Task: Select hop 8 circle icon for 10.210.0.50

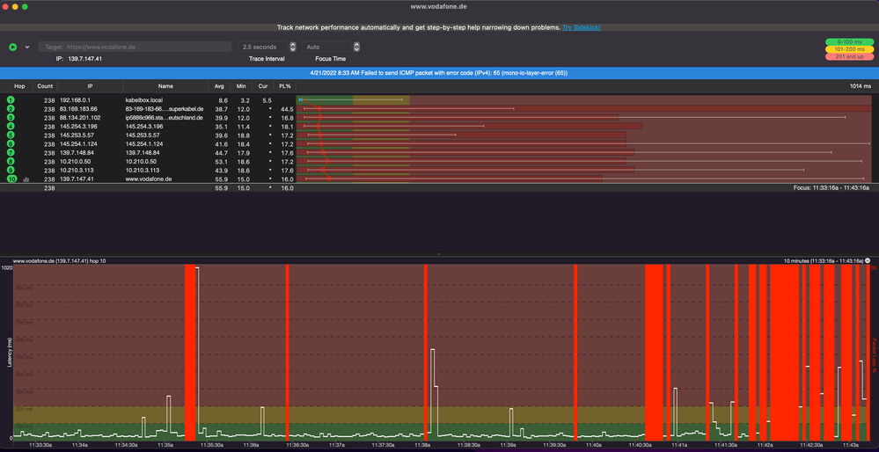Action: point(11,161)
